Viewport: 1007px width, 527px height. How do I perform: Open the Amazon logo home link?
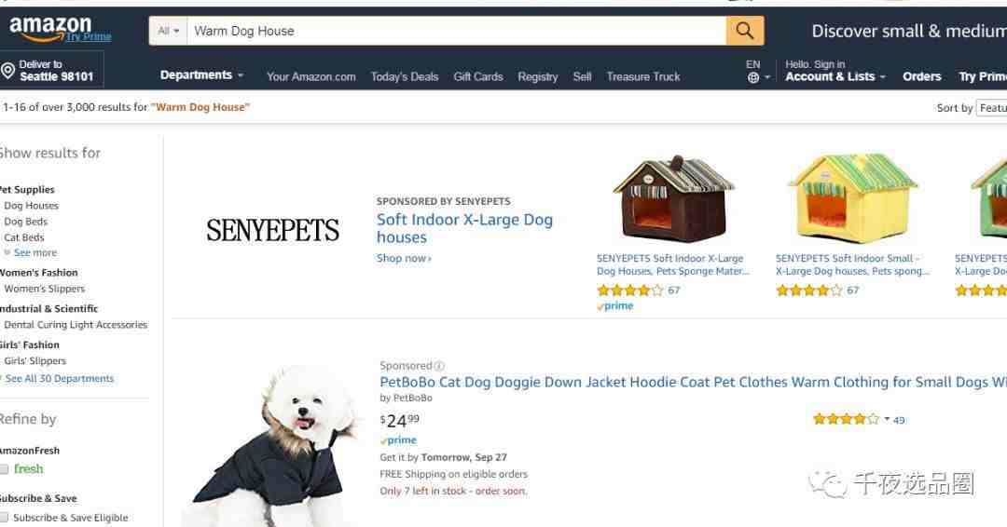click(50, 28)
